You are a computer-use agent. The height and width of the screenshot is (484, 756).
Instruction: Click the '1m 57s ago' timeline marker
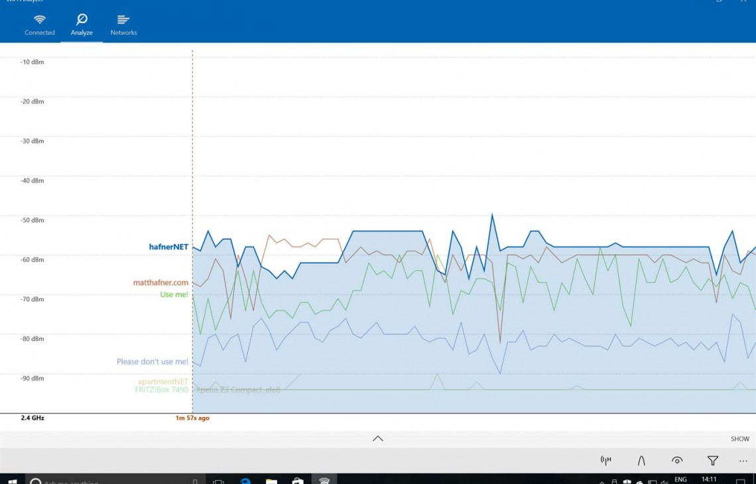click(192, 418)
